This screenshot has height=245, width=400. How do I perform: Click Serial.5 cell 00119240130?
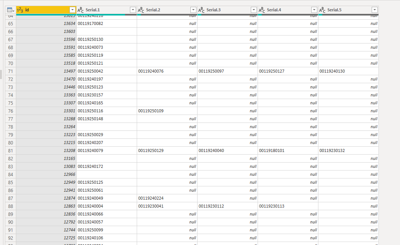point(349,71)
